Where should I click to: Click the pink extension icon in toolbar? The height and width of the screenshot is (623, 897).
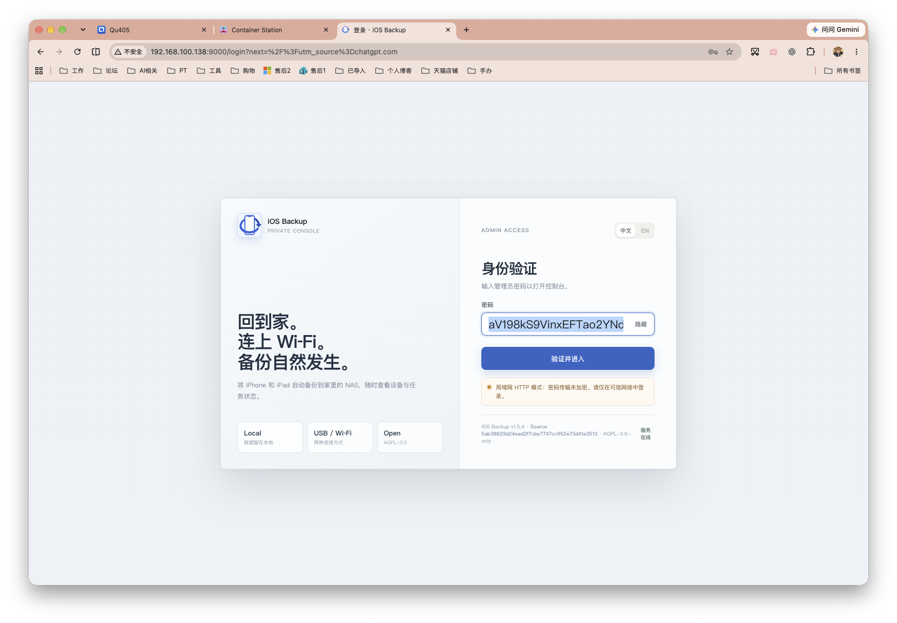773,52
